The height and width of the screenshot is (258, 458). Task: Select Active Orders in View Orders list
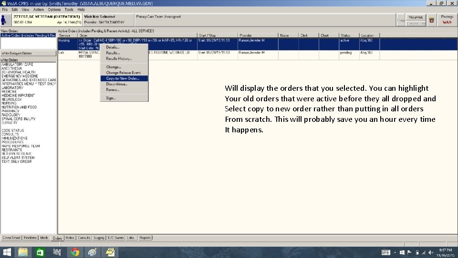pyautogui.click(x=28, y=35)
